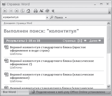Expand the search history dropdown arrow
Viewport: 112px width, 96px height.
(47, 17)
